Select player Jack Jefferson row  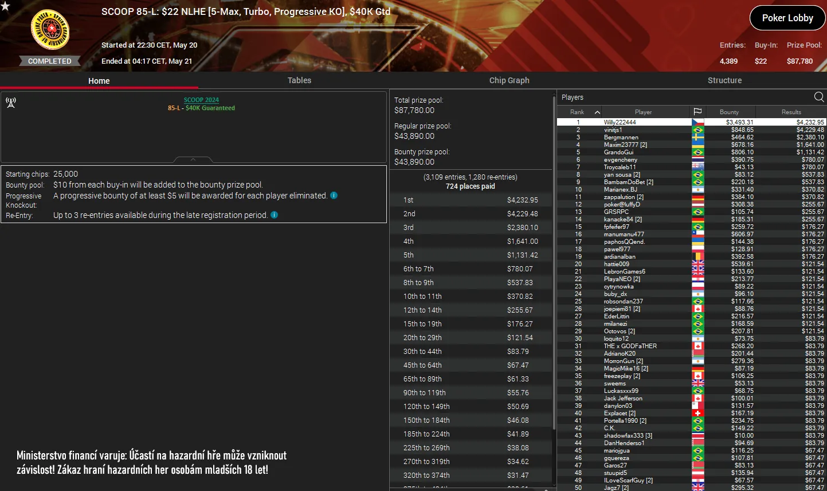(x=692, y=398)
